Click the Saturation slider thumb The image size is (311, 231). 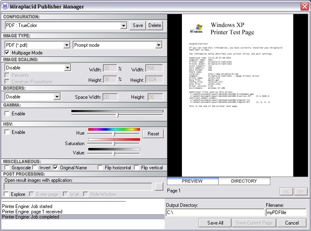tap(114, 144)
